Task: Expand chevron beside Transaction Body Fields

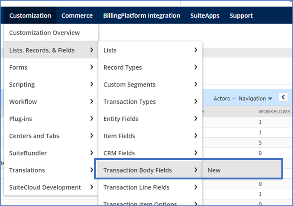Action: click(x=196, y=170)
